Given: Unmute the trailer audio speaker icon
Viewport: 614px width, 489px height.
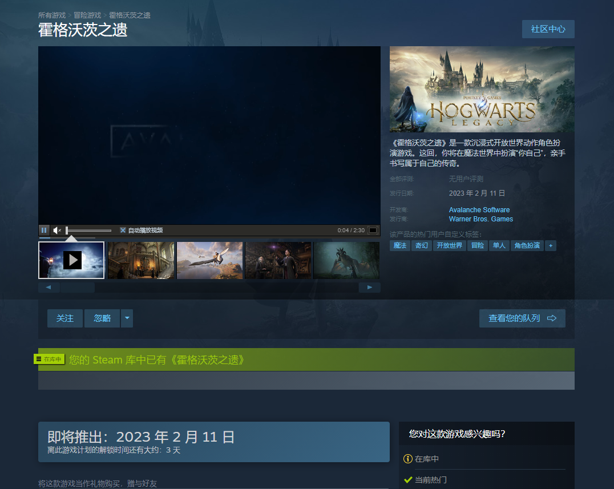Looking at the screenshot, I should [57, 230].
